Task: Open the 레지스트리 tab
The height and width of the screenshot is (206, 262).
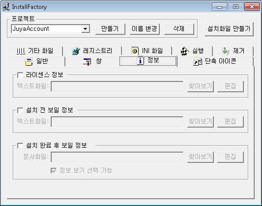Action: (92, 51)
